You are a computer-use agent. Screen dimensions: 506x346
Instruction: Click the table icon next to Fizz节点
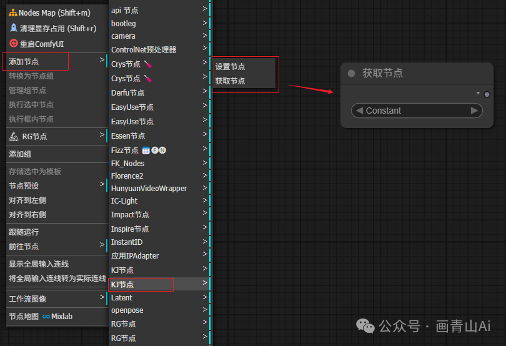coord(146,151)
